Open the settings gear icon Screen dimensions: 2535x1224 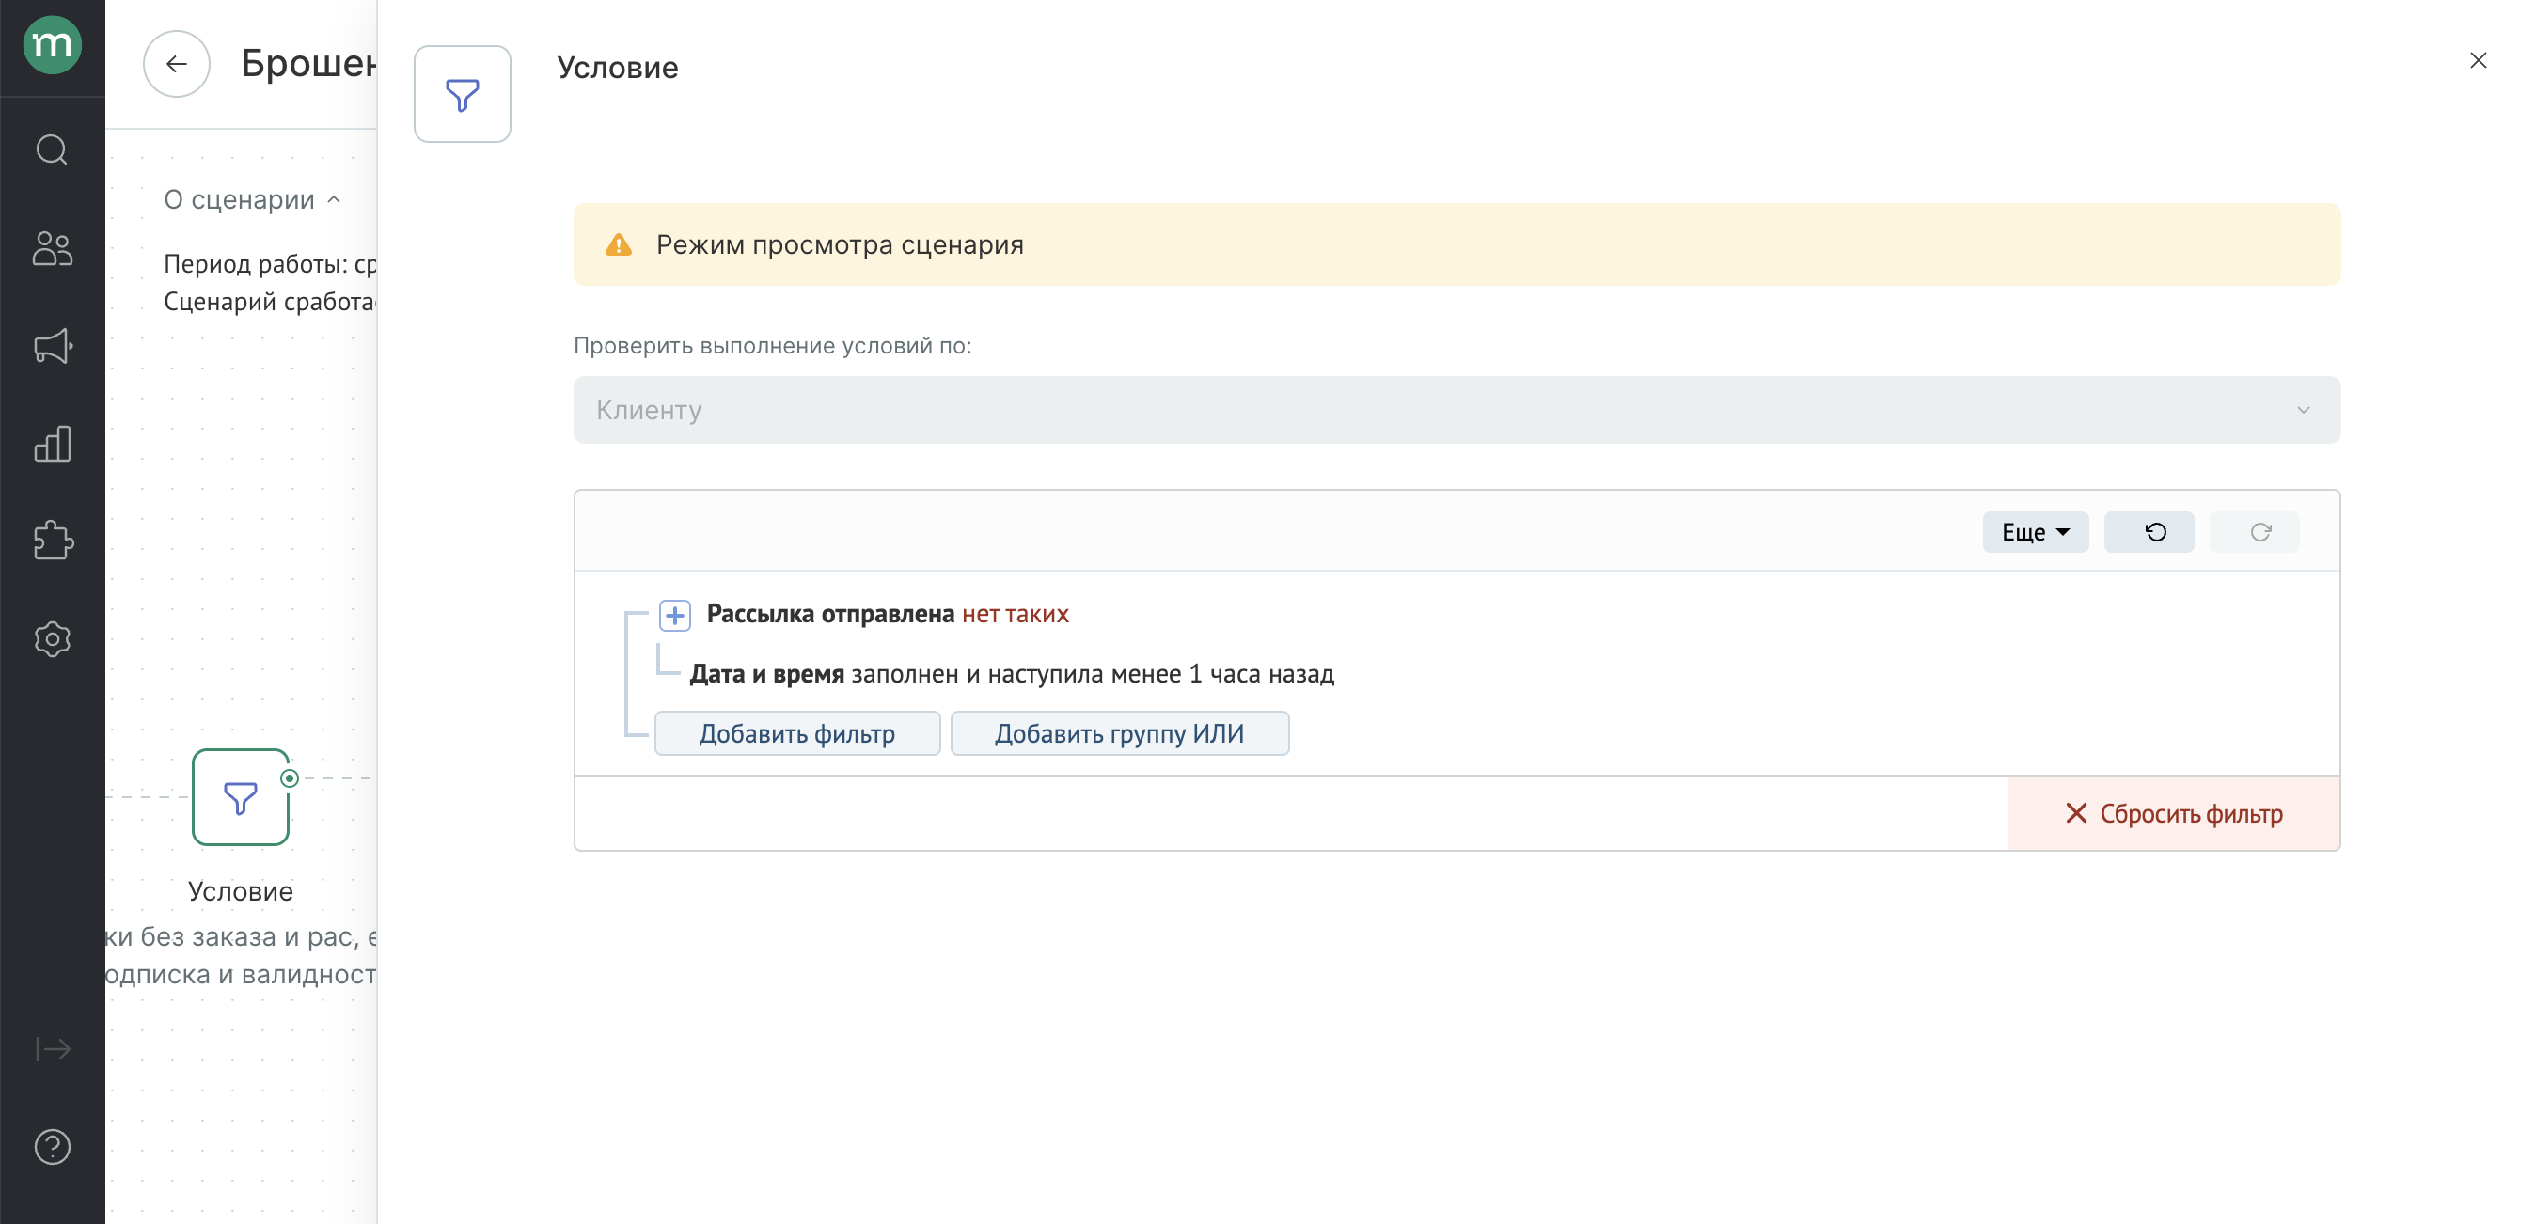tap(52, 639)
